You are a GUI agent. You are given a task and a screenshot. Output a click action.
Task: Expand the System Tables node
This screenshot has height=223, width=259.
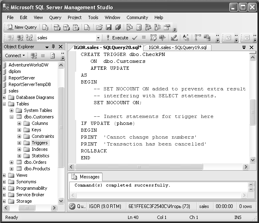coord(11,110)
